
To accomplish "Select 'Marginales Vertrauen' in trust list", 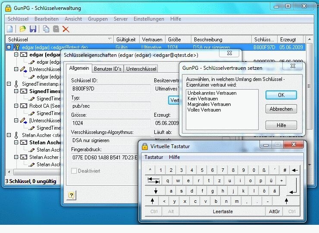I will point(209,104).
